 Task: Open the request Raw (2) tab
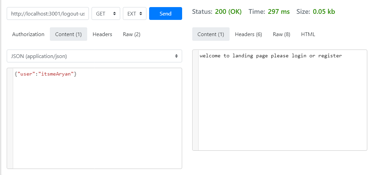(132, 34)
